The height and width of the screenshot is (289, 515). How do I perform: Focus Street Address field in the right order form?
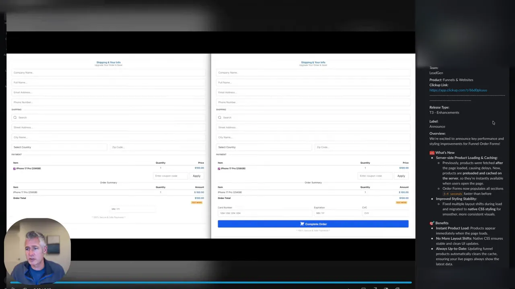click(x=313, y=128)
